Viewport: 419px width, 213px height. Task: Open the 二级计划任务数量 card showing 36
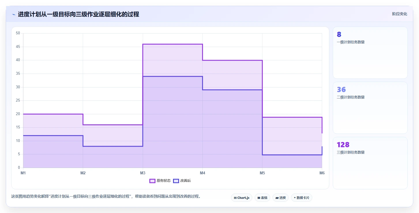(370, 108)
